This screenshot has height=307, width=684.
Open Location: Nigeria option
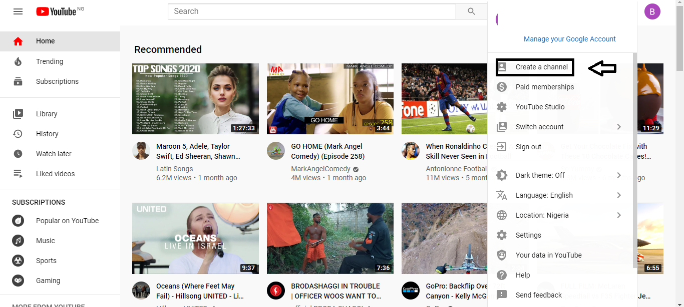coord(560,215)
